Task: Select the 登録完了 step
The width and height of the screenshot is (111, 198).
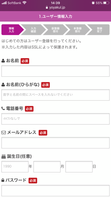Action: tap(99, 30)
